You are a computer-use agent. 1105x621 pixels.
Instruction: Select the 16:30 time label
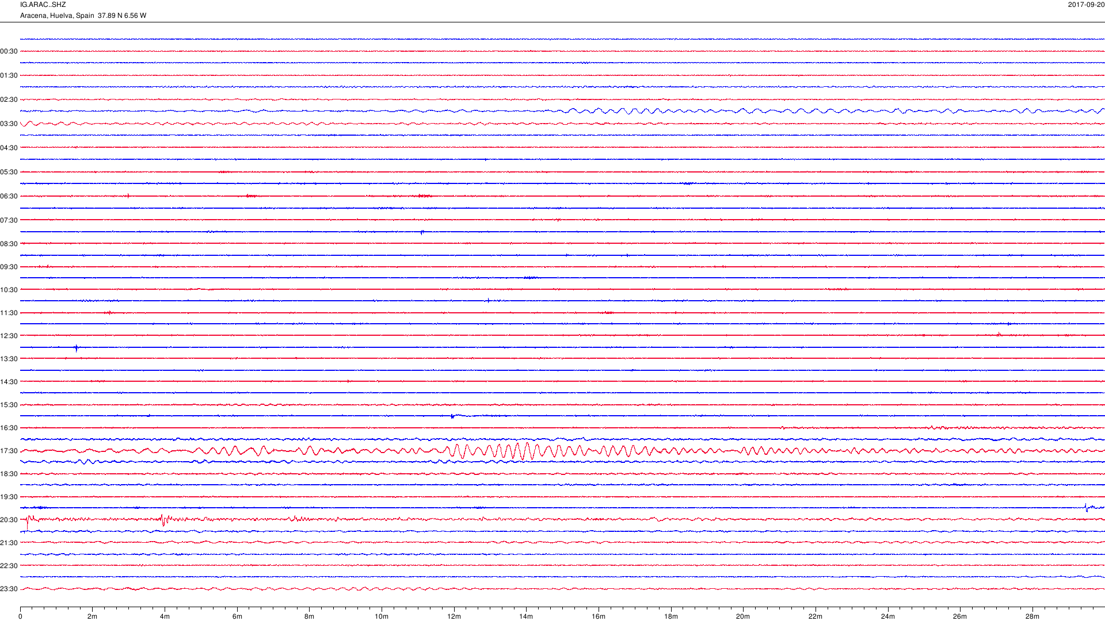[9, 428]
